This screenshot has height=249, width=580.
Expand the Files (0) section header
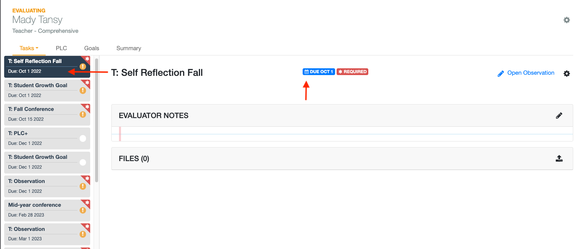(x=342, y=158)
